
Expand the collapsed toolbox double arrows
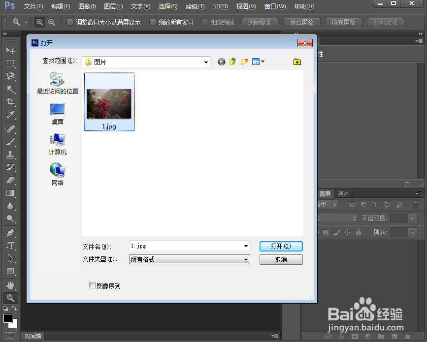point(5,34)
